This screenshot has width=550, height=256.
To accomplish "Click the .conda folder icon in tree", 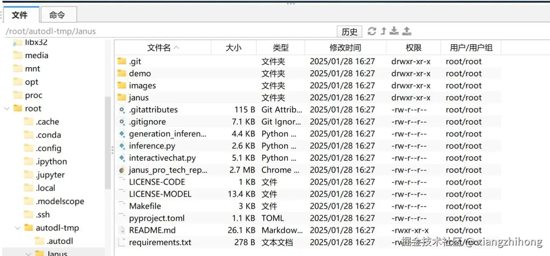I will click(x=29, y=135).
